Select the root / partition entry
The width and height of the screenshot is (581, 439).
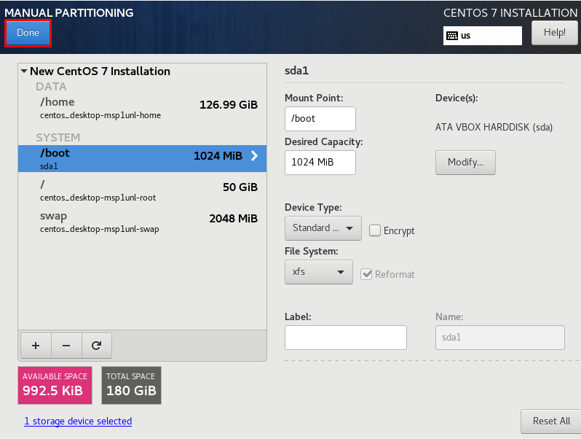point(142,190)
